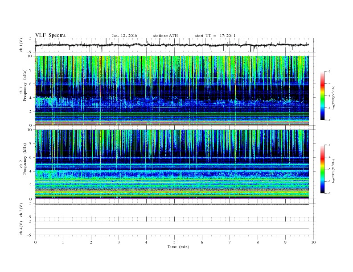
Task: Click the "4" kHz tick of ch.1 spectrogram
Action: coord(31,98)
